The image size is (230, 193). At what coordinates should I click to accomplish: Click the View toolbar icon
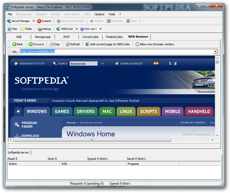pyautogui.click(x=128, y=21)
